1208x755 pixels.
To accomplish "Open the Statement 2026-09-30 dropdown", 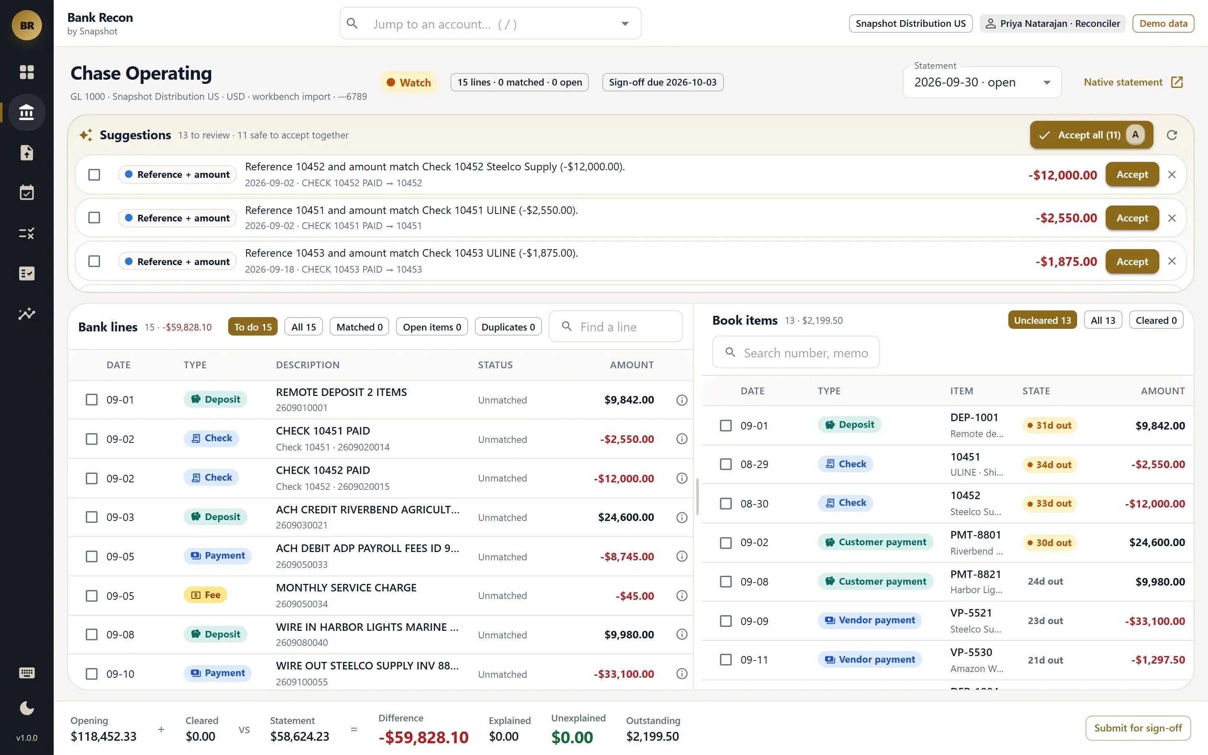I will pyautogui.click(x=982, y=82).
